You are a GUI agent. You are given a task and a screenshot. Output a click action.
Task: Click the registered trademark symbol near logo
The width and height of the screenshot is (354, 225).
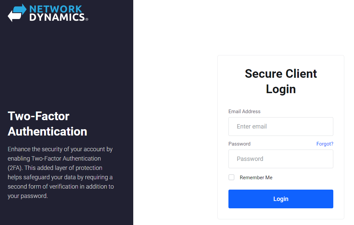click(87, 20)
